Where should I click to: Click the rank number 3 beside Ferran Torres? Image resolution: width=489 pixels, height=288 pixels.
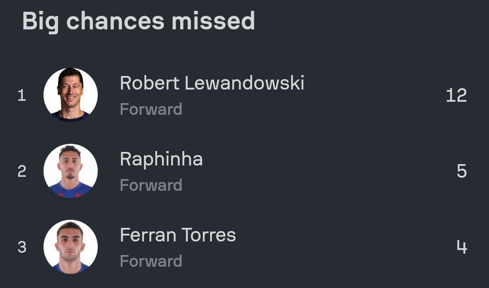tap(22, 247)
